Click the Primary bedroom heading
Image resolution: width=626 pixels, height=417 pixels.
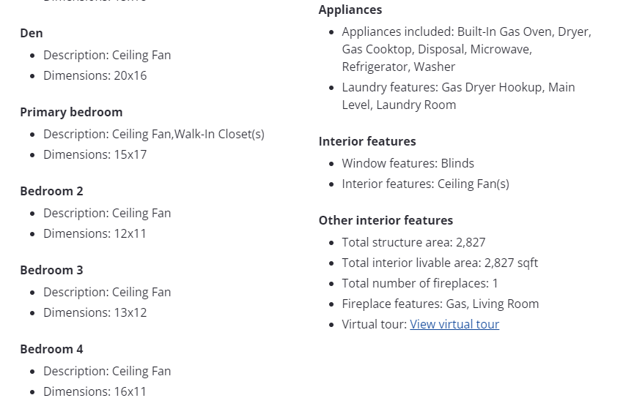[71, 112]
